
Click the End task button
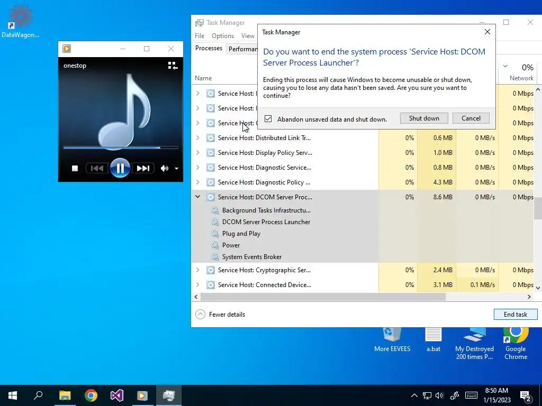(x=516, y=315)
